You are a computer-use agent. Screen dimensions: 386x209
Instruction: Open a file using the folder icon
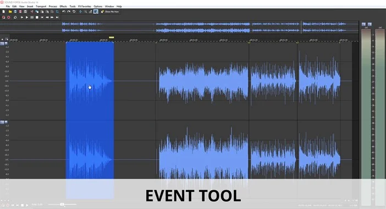(x=10, y=12)
